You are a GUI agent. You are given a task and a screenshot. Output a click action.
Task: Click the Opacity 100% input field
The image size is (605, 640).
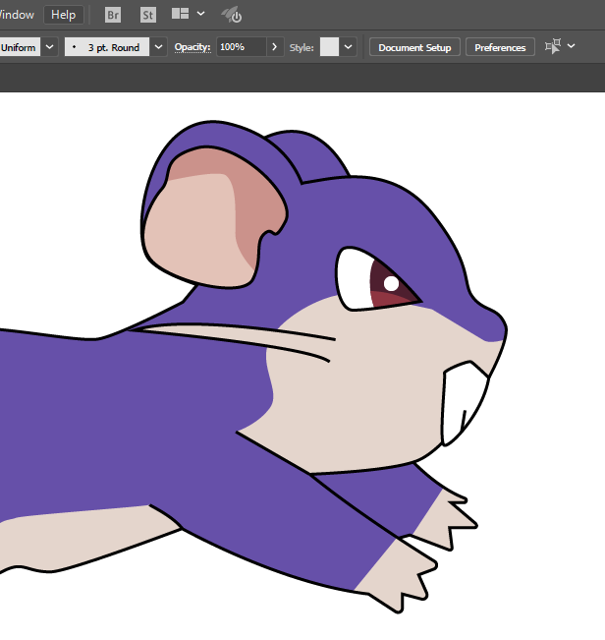(240, 47)
